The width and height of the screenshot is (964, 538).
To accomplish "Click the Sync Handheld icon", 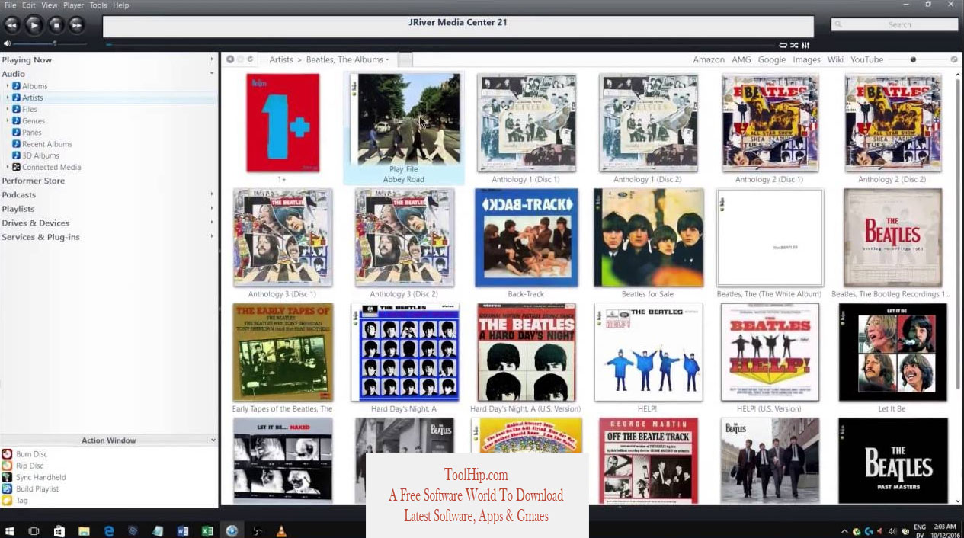I will click(7, 477).
